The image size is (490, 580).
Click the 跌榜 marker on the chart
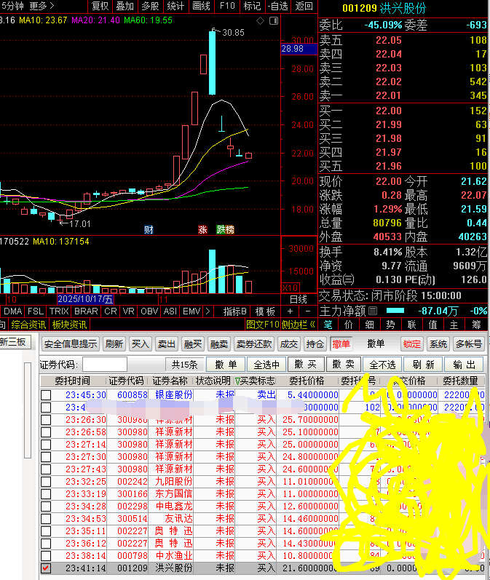[225, 230]
